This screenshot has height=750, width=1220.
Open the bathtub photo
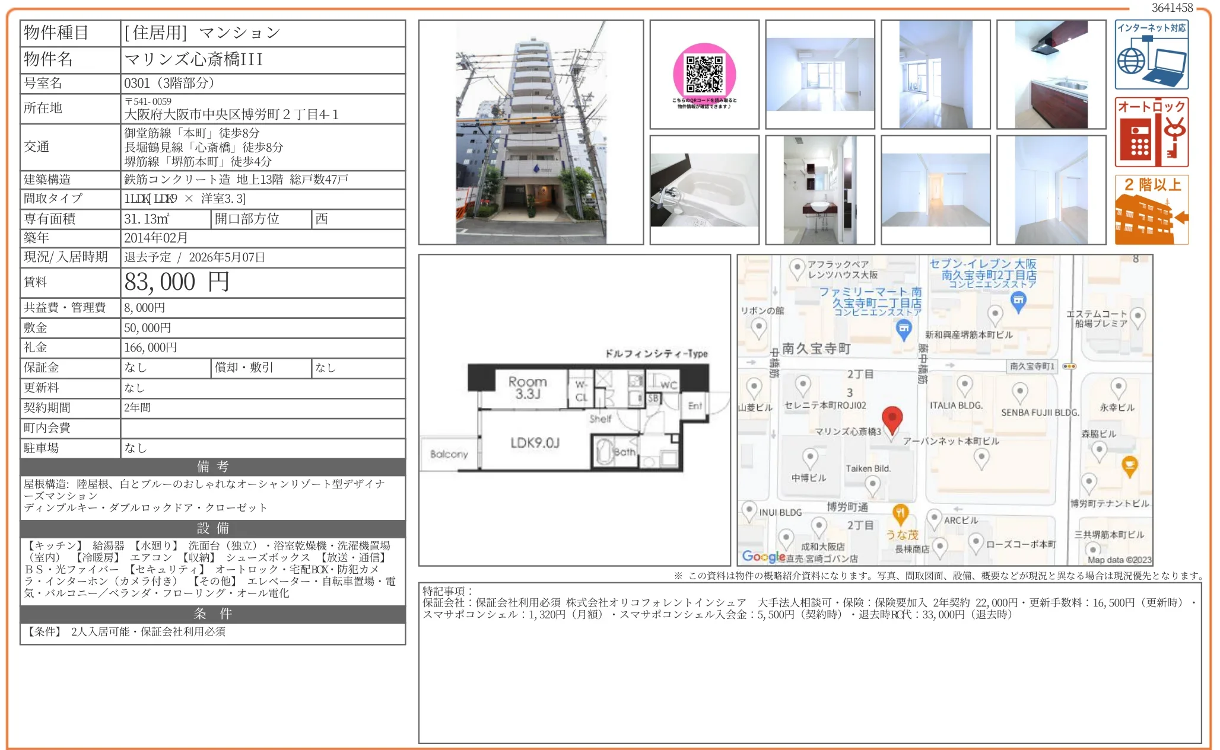click(704, 190)
